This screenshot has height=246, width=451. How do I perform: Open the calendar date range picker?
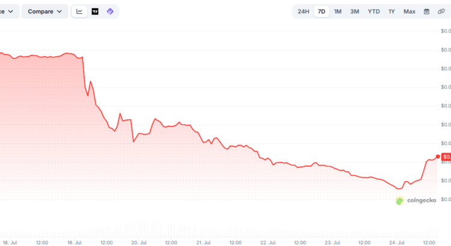[426, 11]
